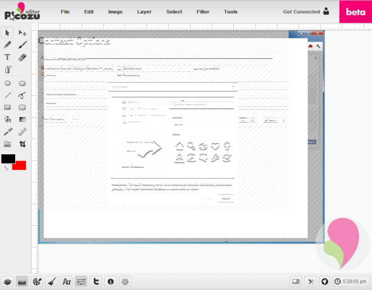Open the Select menu
Screen dimensions: 372x290
(174, 12)
